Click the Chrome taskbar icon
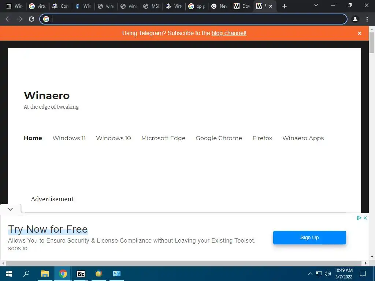 63,274
